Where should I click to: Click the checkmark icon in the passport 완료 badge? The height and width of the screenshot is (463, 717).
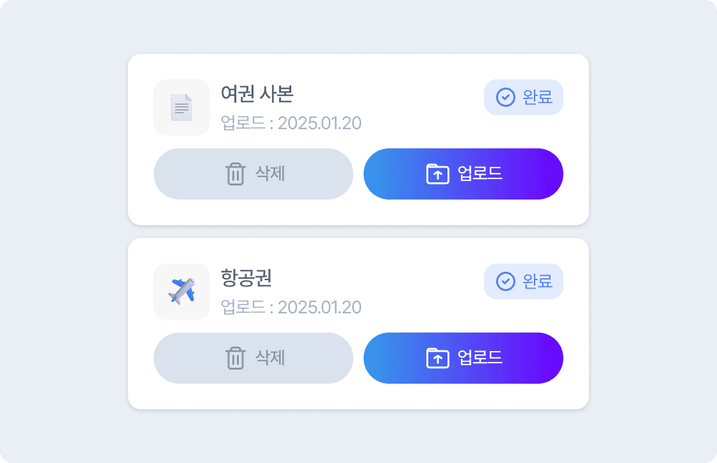505,97
